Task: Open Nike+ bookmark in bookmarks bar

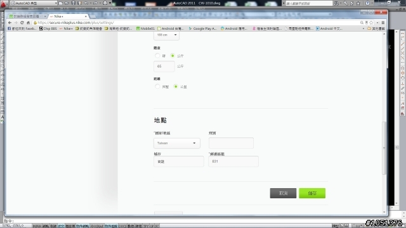Action: (x=66, y=28)
